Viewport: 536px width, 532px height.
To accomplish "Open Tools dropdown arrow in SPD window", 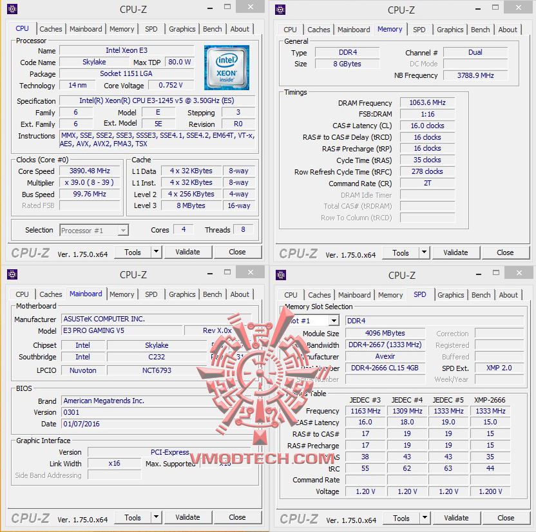I will [x=425, y=518].
